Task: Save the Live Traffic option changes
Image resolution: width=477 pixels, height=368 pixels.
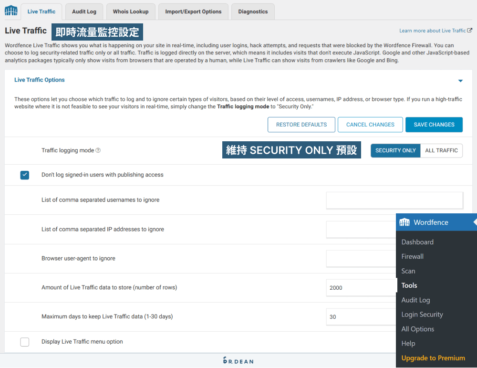Action: coord(434,125)
